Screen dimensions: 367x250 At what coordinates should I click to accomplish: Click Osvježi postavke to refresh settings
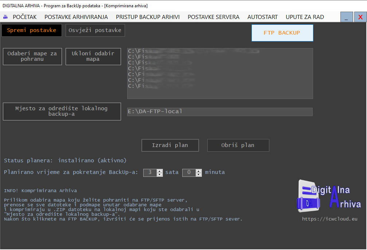95,30
